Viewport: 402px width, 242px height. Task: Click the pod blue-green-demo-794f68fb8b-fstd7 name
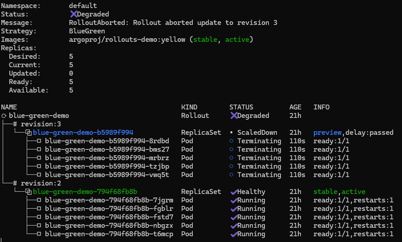click(x=109, y=217)
